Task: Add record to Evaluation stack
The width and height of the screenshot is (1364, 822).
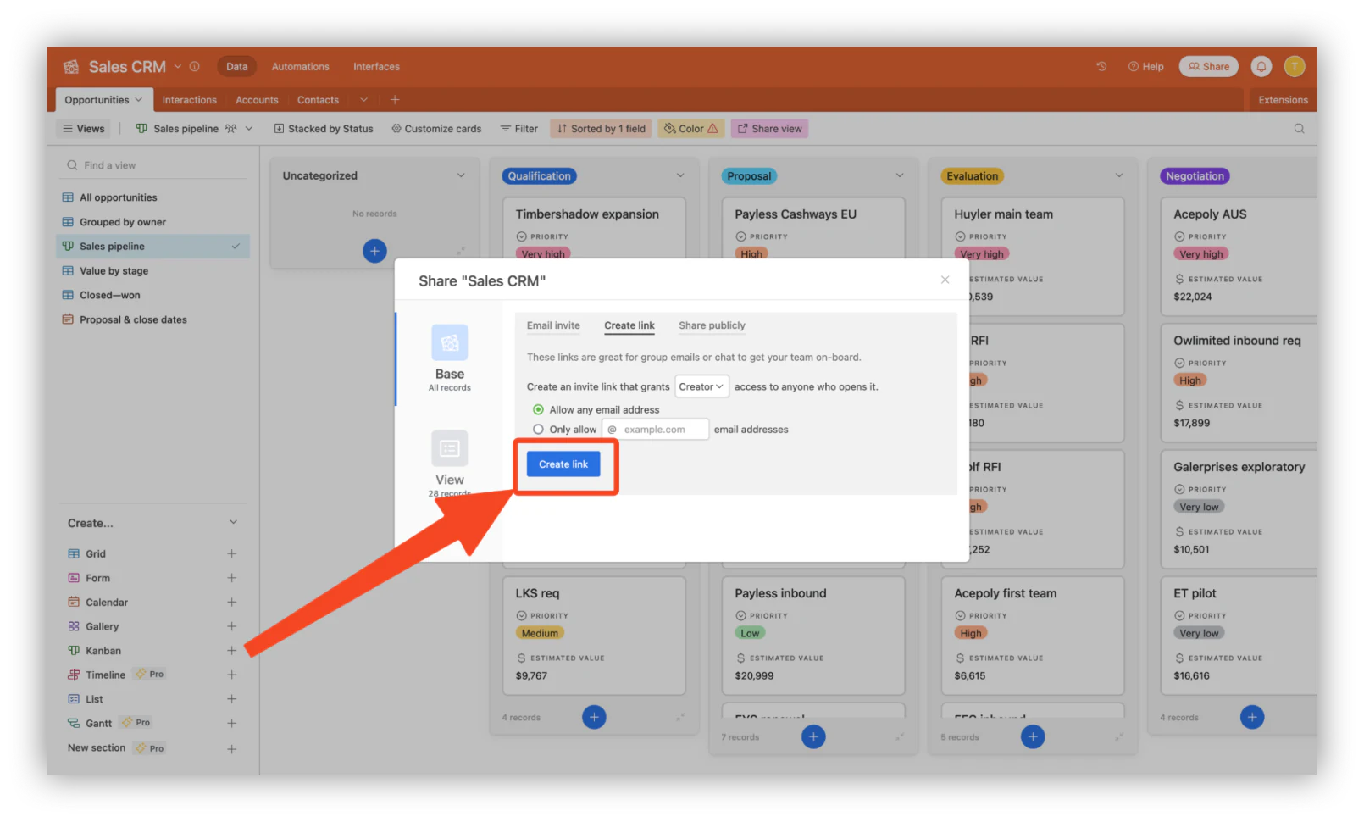Action: (1033, 736)
